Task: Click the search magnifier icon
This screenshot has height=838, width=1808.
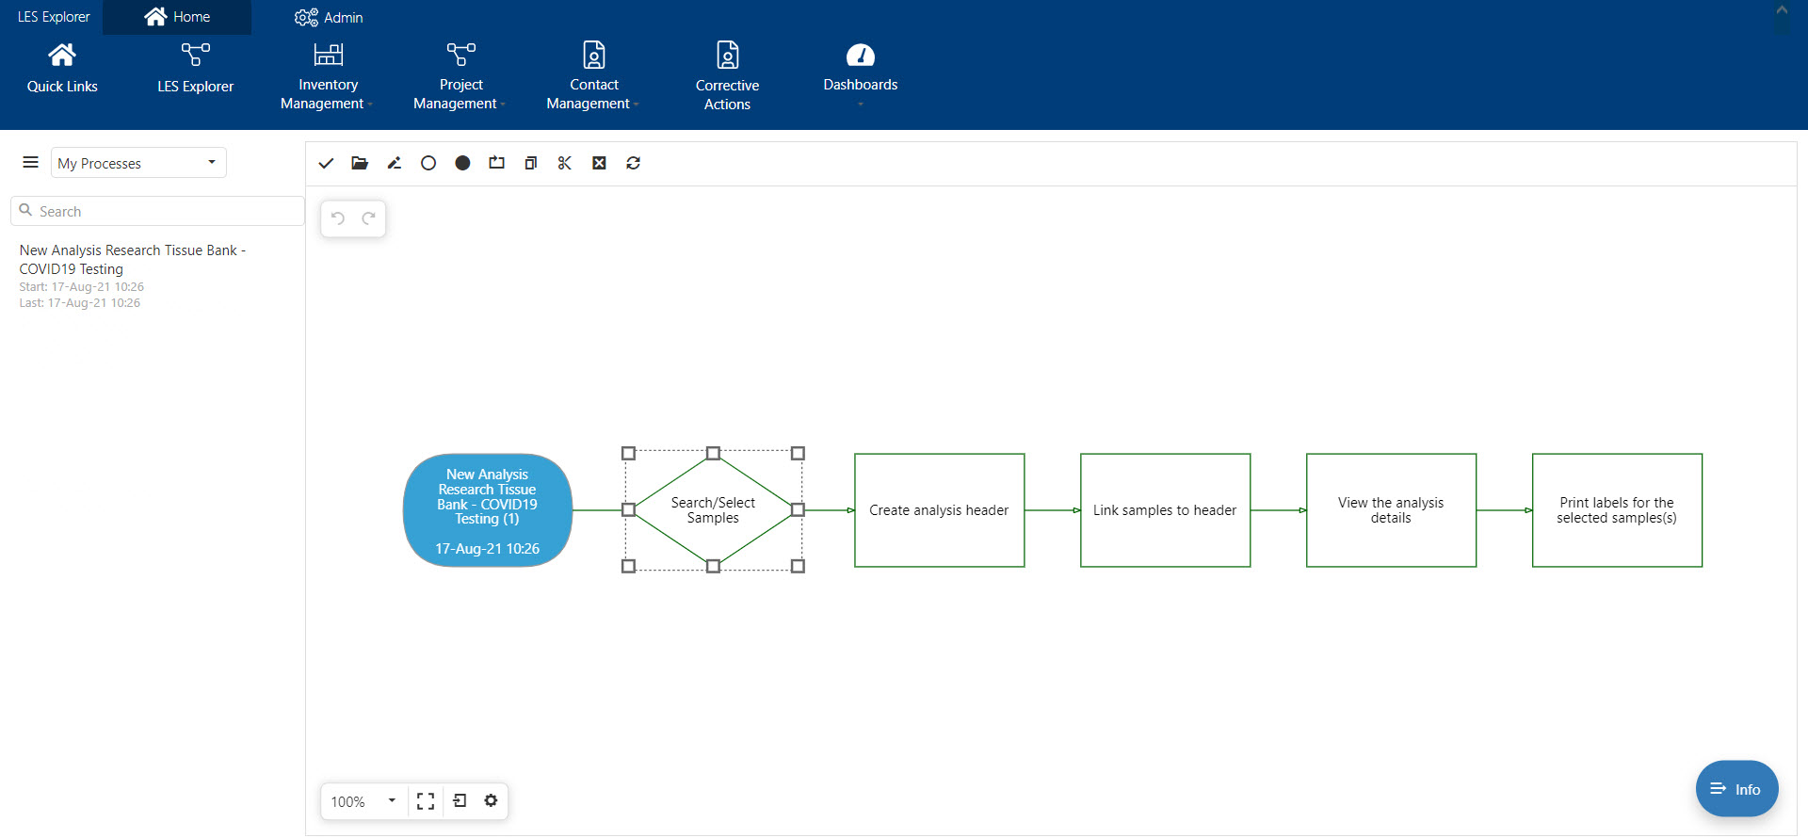Action: coord(26,211)
